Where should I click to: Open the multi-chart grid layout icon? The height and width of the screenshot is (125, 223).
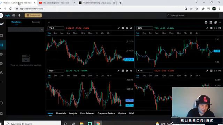tap(211, 22)
